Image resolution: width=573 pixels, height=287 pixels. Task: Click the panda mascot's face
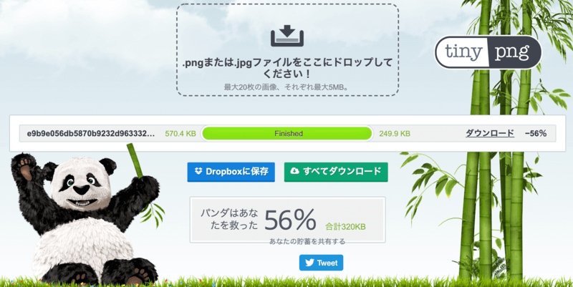click(x=81, y=184)
